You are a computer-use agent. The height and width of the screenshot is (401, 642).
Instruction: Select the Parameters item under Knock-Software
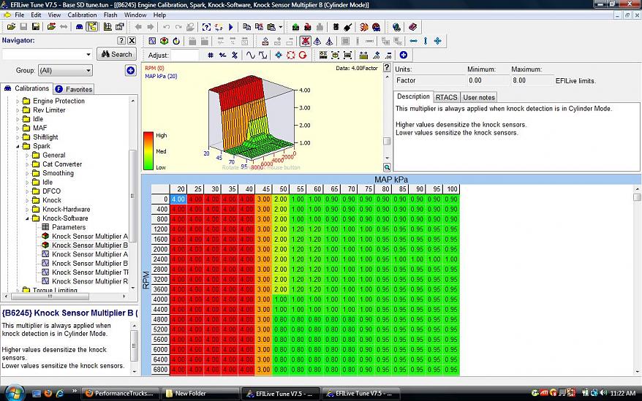point(68,227)
